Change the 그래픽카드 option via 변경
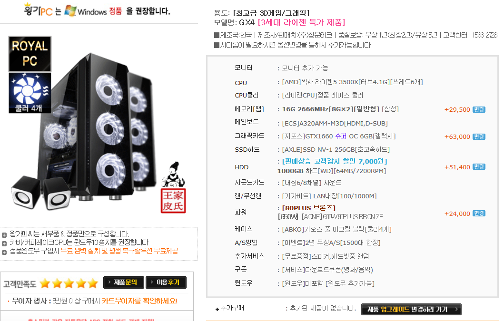Viewport: 504px width, 321px height. [x=479, y=136]
